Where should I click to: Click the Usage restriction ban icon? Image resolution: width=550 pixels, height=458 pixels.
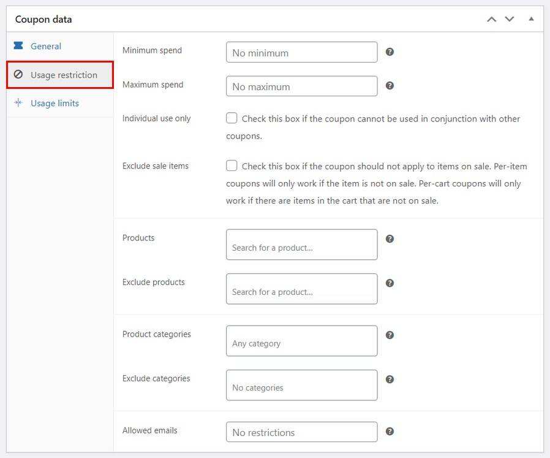tap(18, 74)
